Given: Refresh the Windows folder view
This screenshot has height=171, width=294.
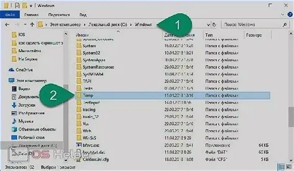Looking at the screenshot, I should (214, 25).
